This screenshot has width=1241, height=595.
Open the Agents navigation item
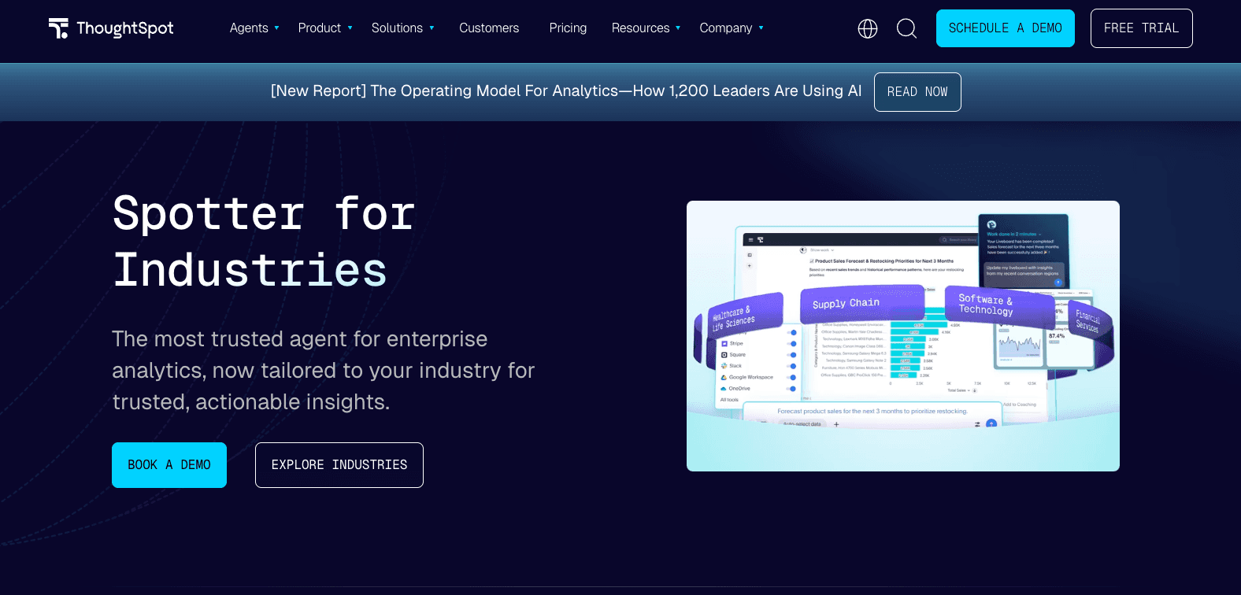[x=249, y=28]
